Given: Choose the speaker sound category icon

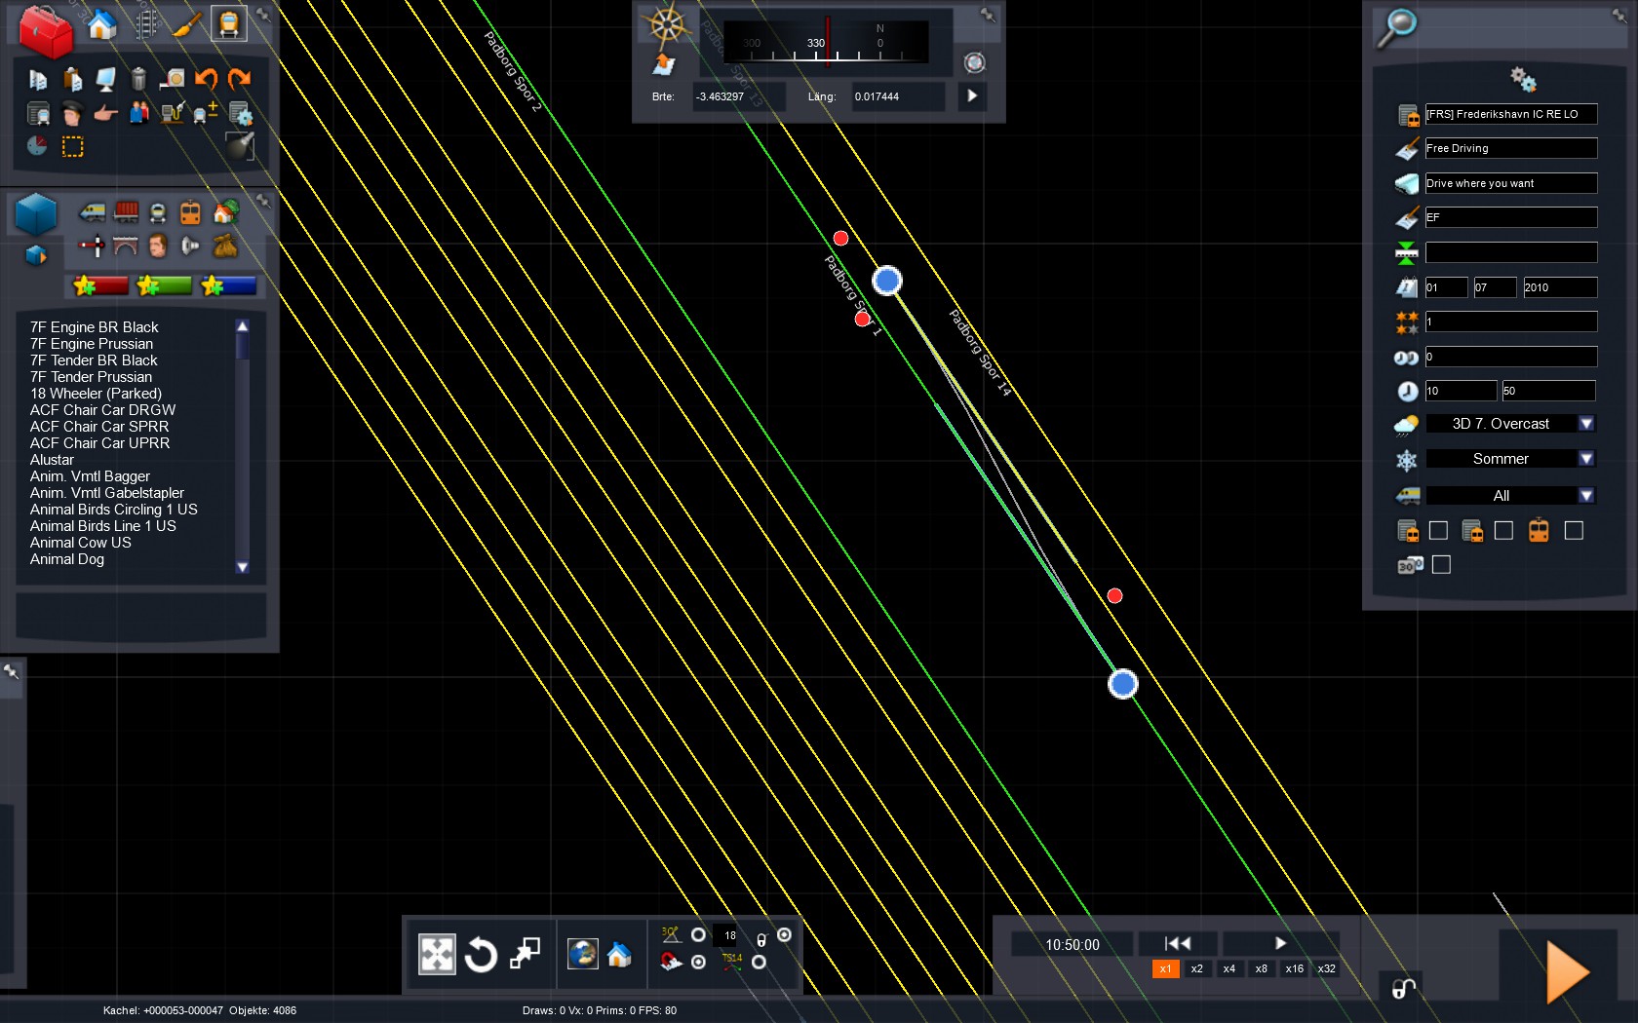Looking at the screenshot, I should click(190, 246).
